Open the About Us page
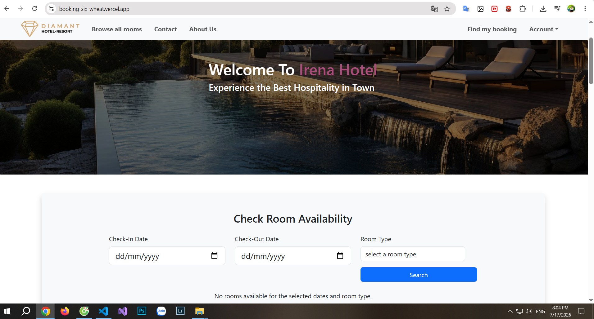Image resolution: width=594 pixels, height=319 pixels. tap(203, 29)
